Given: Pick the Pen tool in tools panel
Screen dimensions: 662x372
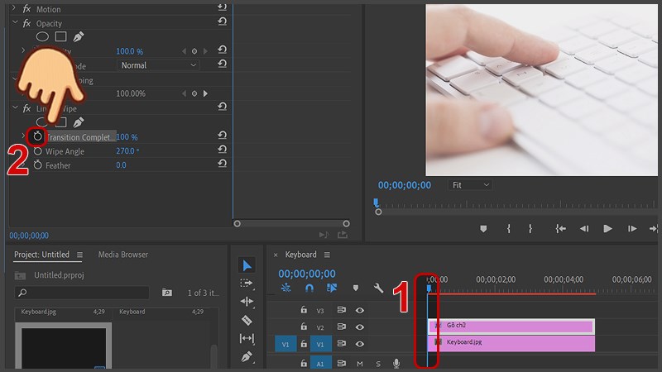Looking at the screenshot, I should click(247, 357).
